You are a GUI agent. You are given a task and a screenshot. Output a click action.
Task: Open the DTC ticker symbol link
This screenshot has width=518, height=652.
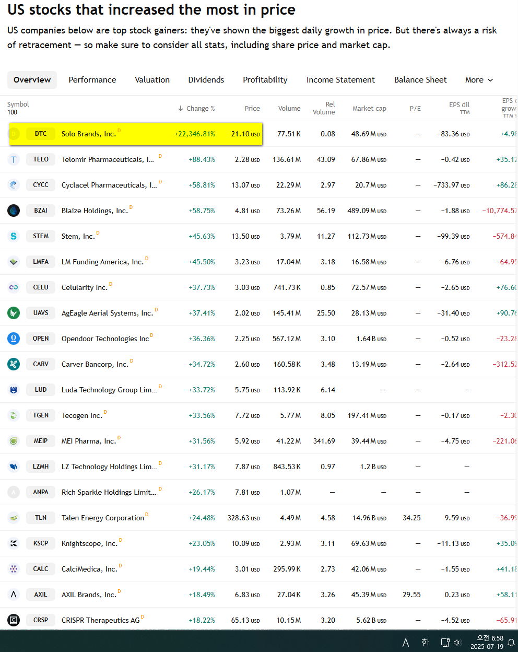point(41,134)
